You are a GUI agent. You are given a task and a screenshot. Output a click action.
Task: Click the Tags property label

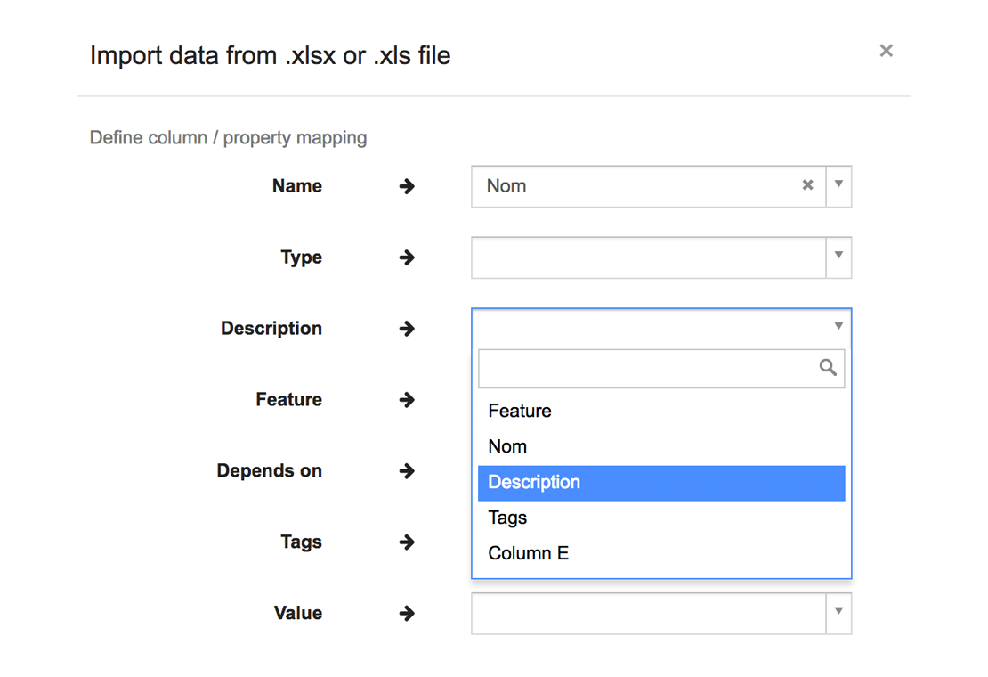coord(301,542)
